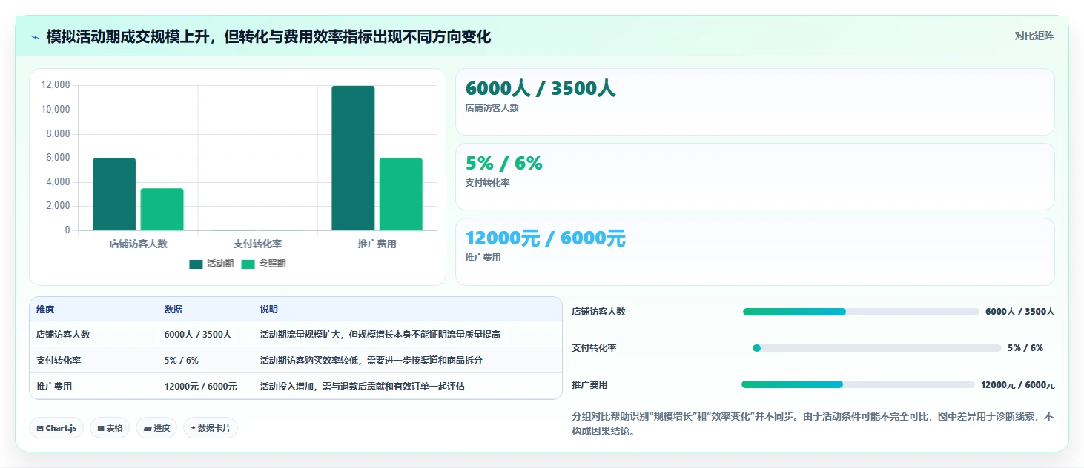Click the 店铺访客人数 progress bar

tap(860, 312)
